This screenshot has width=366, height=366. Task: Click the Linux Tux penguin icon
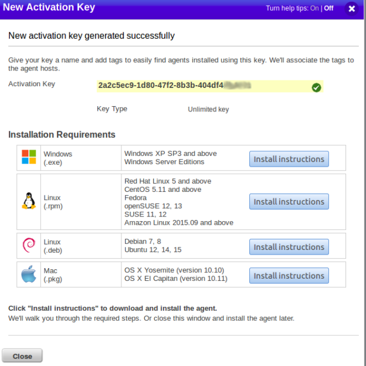tap(29, 201)
